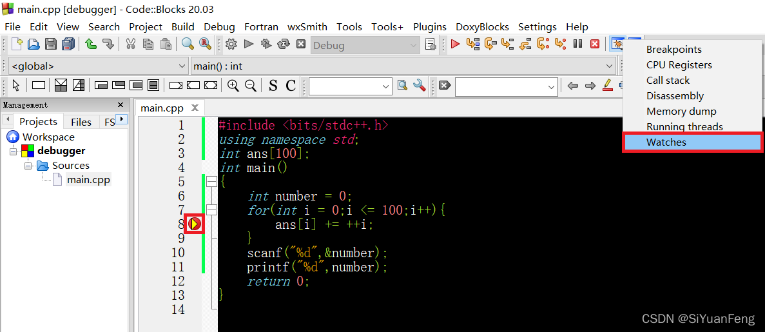The width and height of the screenshot is (765, 332).
Task: Fold the for loop at line 7
Action: point(212,210)
